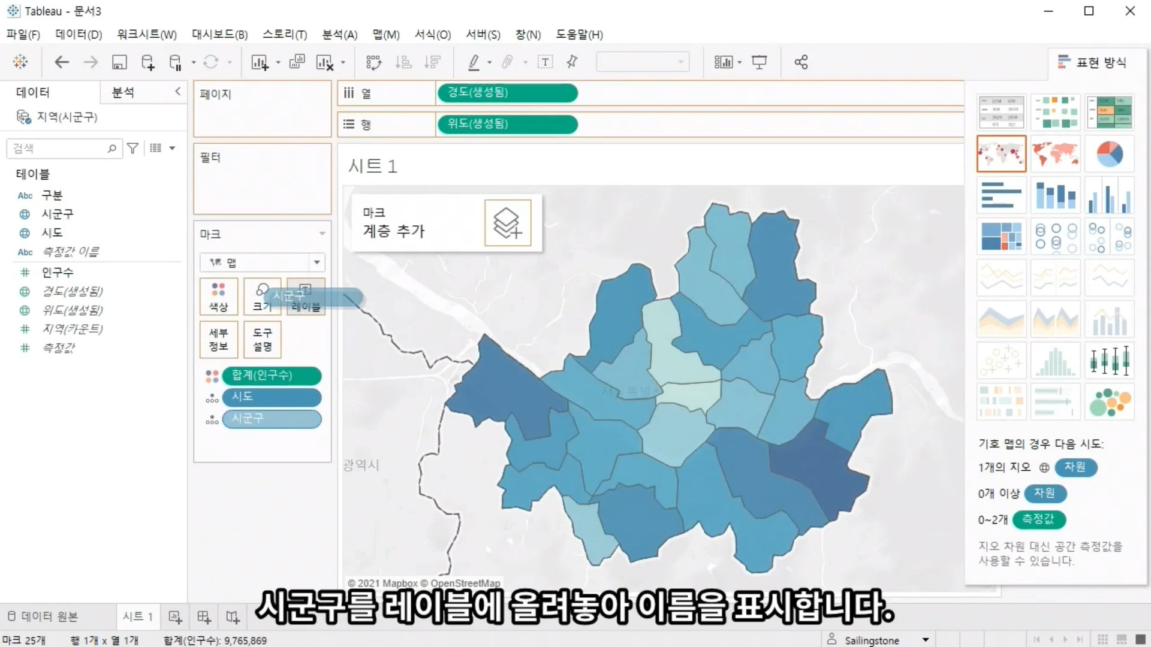Switch to grid view in status bar
The height and width of the screenshot is (647, 1151).
click(x=1102, y=640)
